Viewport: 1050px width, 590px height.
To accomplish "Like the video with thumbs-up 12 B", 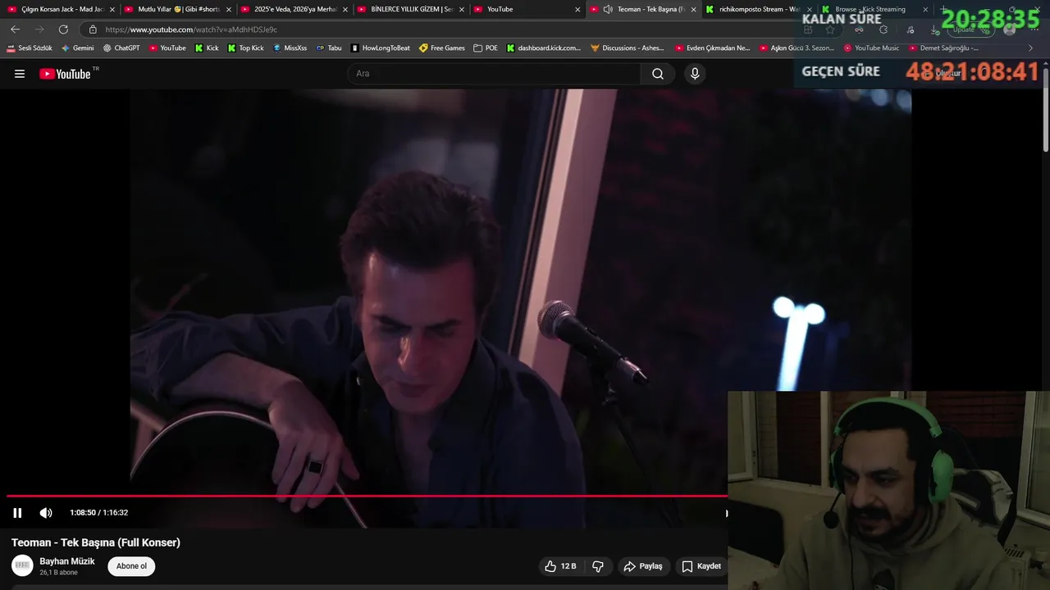I will pos(561,566).
